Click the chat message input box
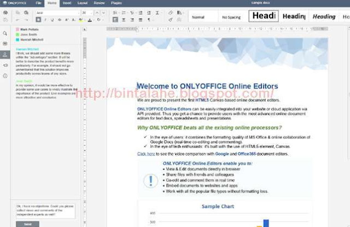The height and width of the screenshot is (227, 350). tap(45, 211)
